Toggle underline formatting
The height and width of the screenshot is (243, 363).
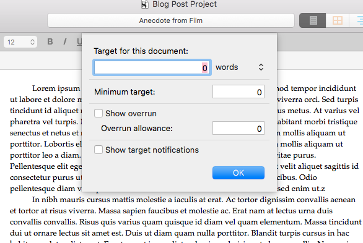(x=79, y=41)
